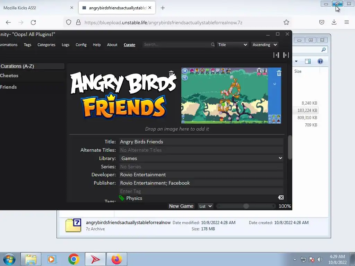Open the Tags tab
This screenshot has height=266, width=355.
click(x=27, y=45)
